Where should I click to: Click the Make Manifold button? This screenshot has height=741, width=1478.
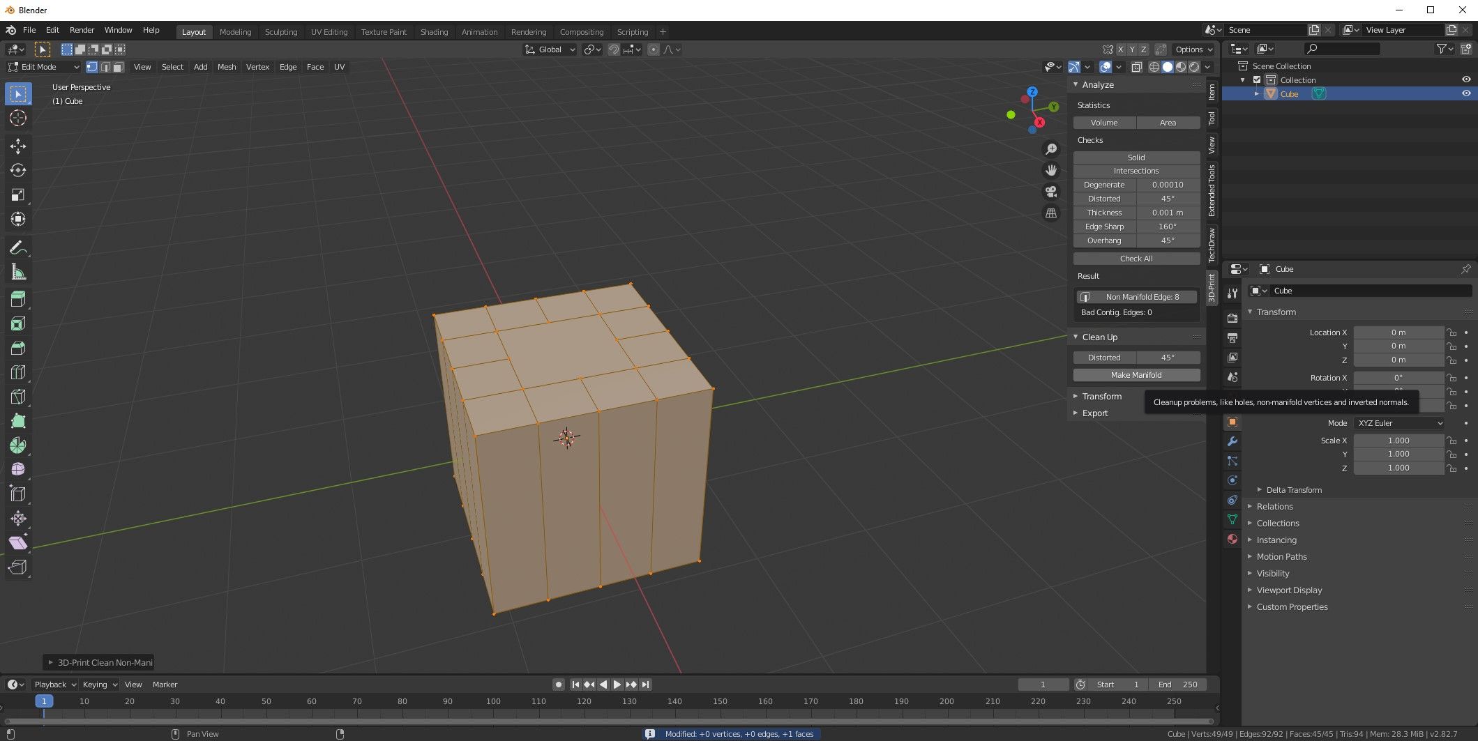click(x=1136, y=375)
